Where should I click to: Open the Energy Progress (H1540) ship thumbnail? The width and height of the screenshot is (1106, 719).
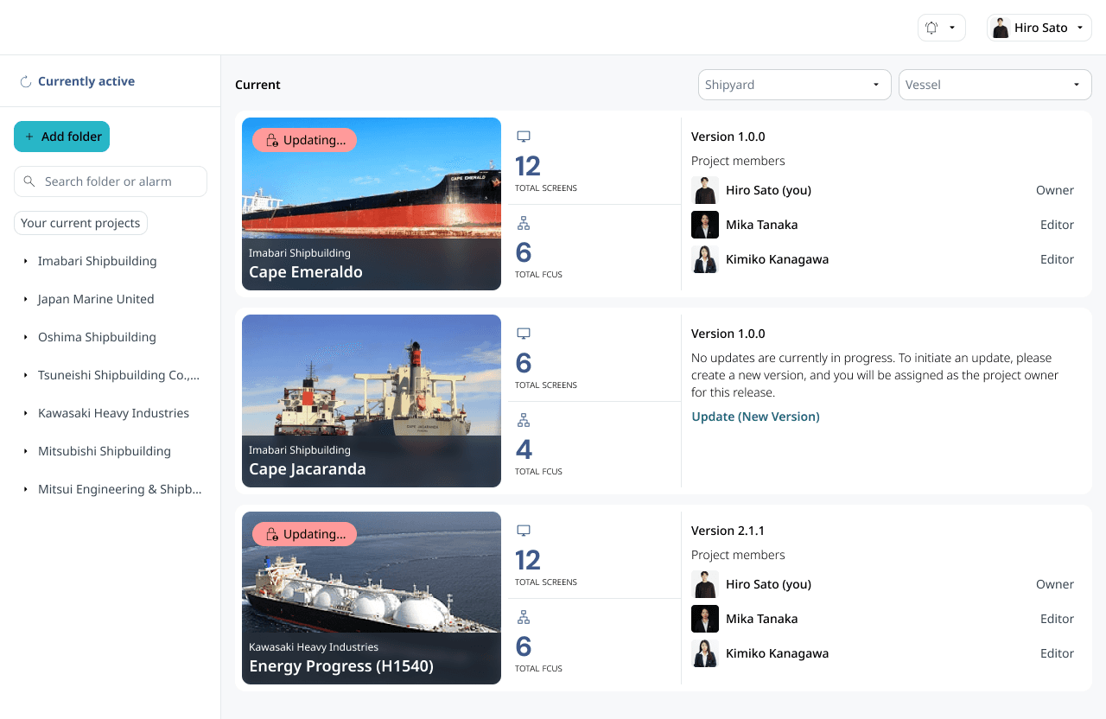point(372,598)
